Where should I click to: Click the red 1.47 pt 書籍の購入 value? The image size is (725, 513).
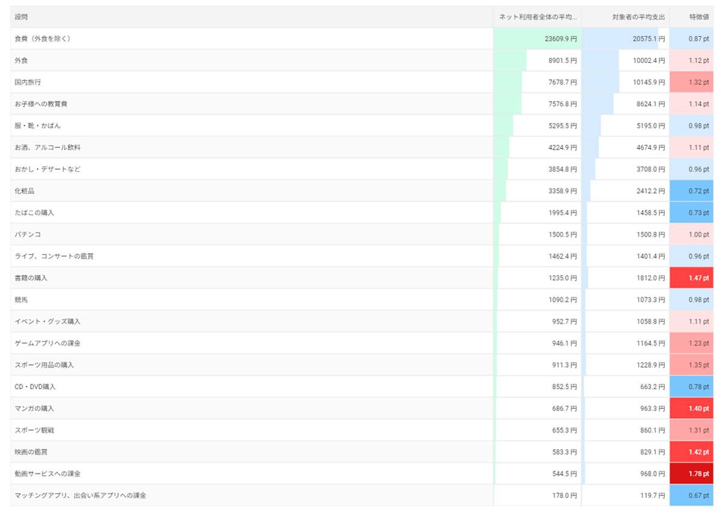tap(692, 278)
